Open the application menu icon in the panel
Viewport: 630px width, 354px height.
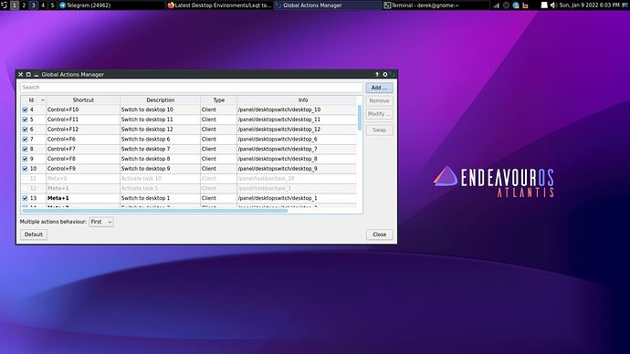click(4, 5)
